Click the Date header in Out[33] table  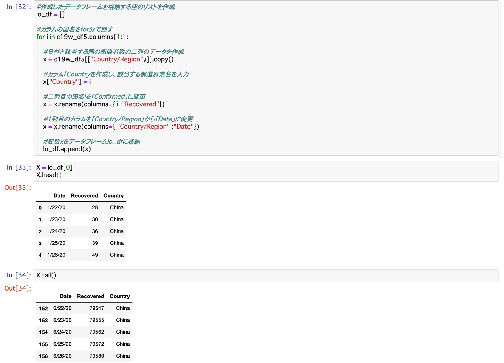59,195
